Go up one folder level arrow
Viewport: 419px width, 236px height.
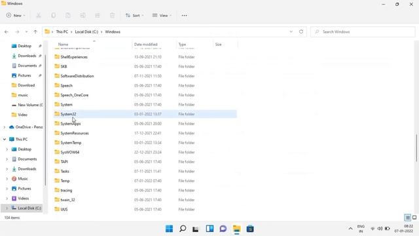pos(35,32)
